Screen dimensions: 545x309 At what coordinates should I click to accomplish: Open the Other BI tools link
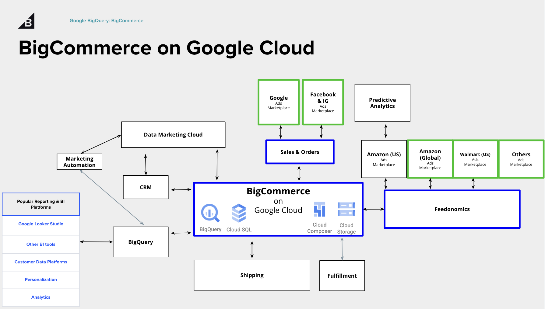click(41, 245)
